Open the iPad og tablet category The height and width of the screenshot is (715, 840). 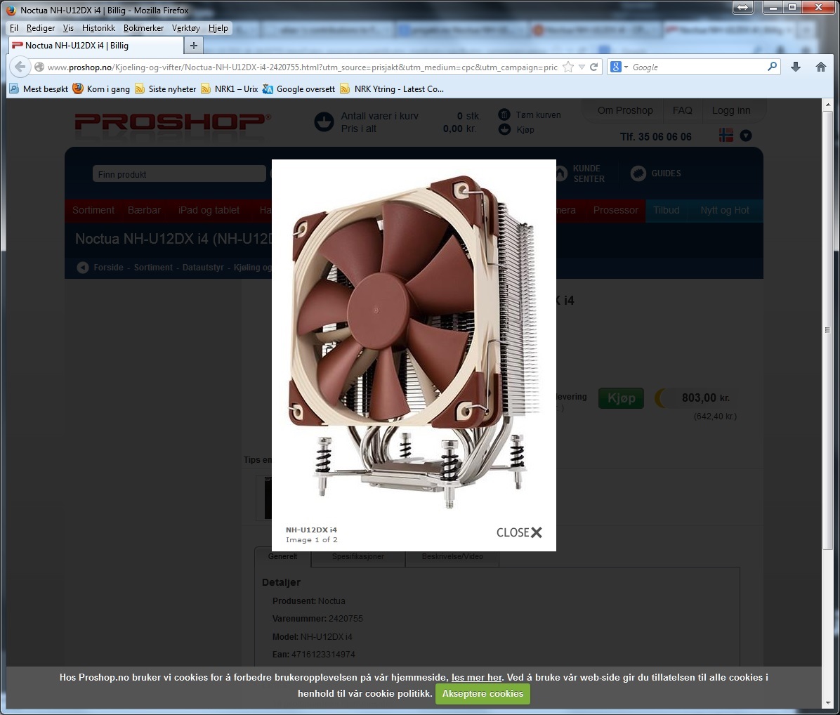(209, 210)
